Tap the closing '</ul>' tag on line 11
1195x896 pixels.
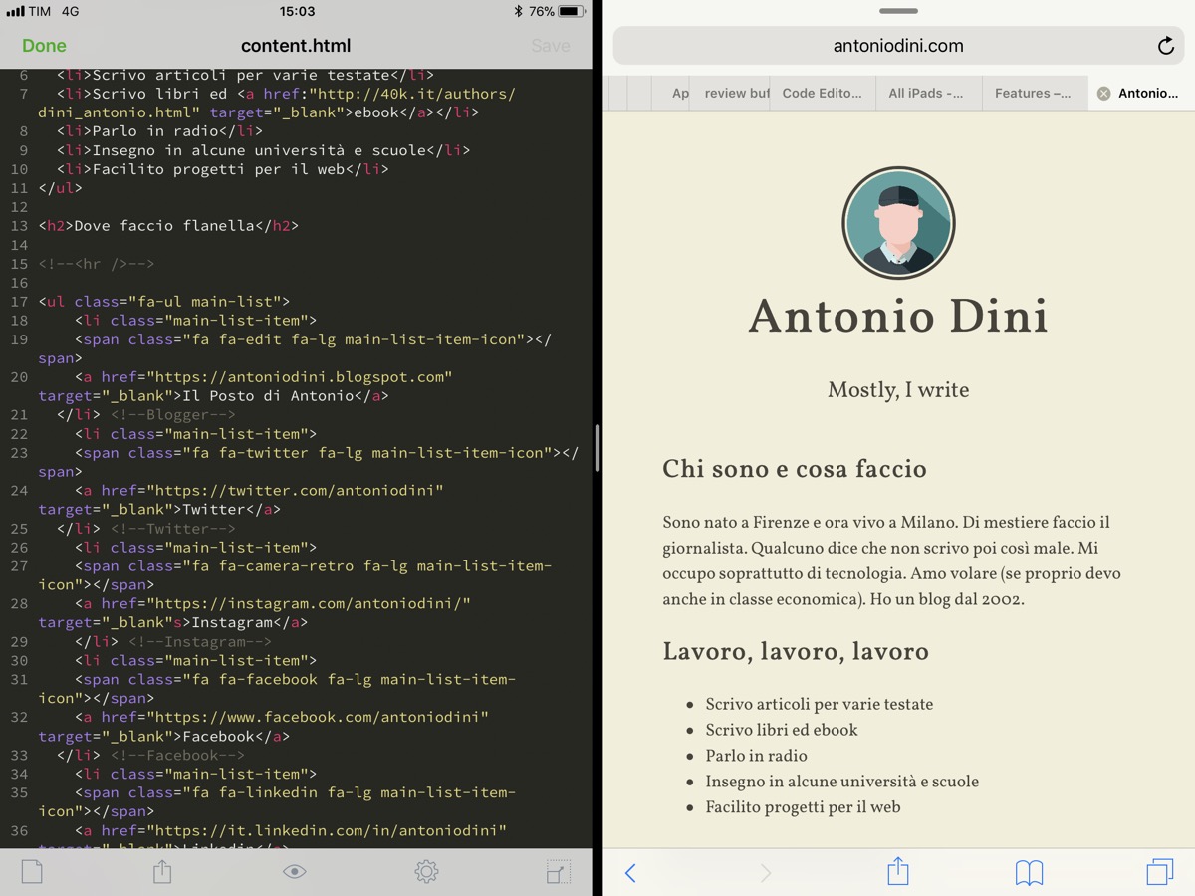tap(61, 188)
